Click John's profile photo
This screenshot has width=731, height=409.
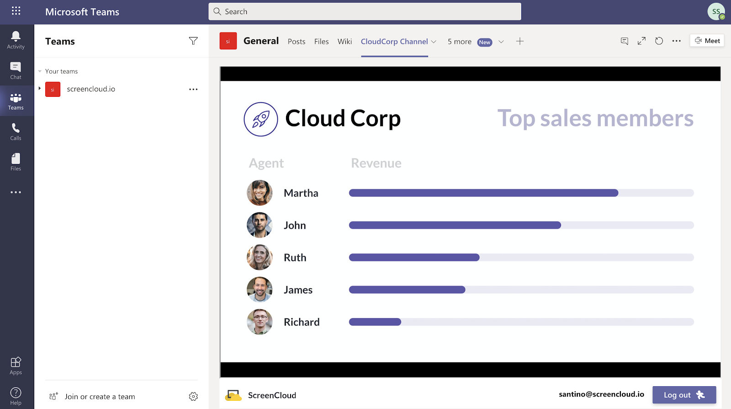[260, 225]
